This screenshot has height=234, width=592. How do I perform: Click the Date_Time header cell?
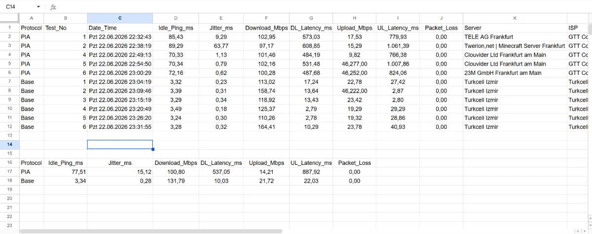[x=120, y=28]
